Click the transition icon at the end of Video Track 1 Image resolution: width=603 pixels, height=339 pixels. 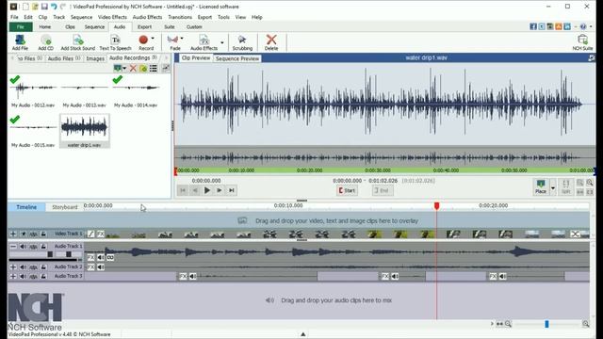tap(575, 234)
